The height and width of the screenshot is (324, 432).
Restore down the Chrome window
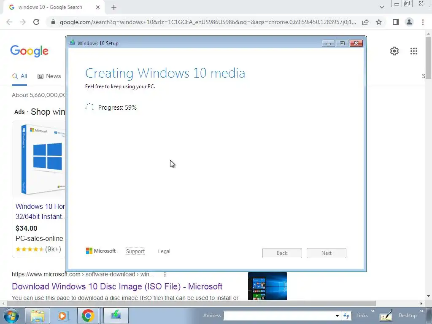coord(407,4)
